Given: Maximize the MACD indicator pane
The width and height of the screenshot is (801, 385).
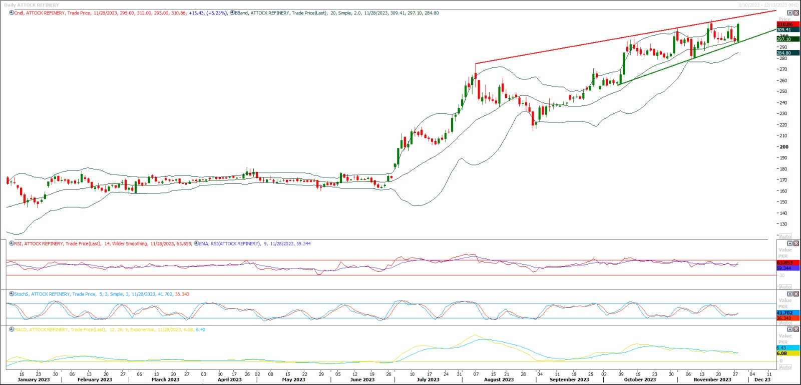Looking at the screenshot, I should (x=790, y=329).
